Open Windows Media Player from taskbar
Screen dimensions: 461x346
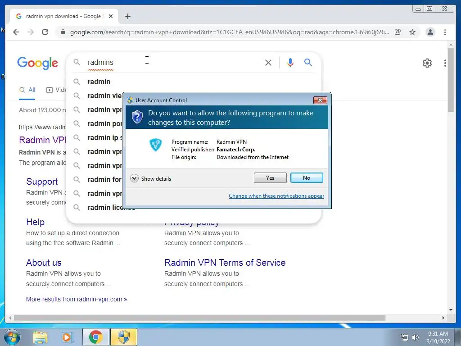coord(68,337)
